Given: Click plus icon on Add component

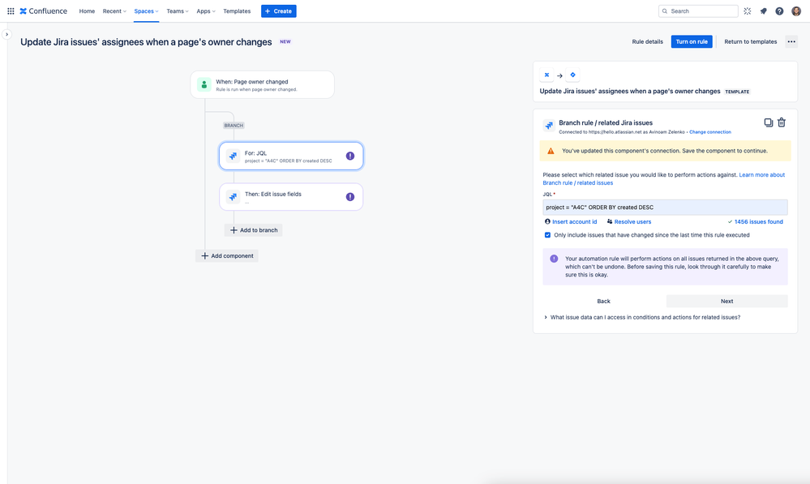Looking at the screenshot, I should (x=204, y=255).
